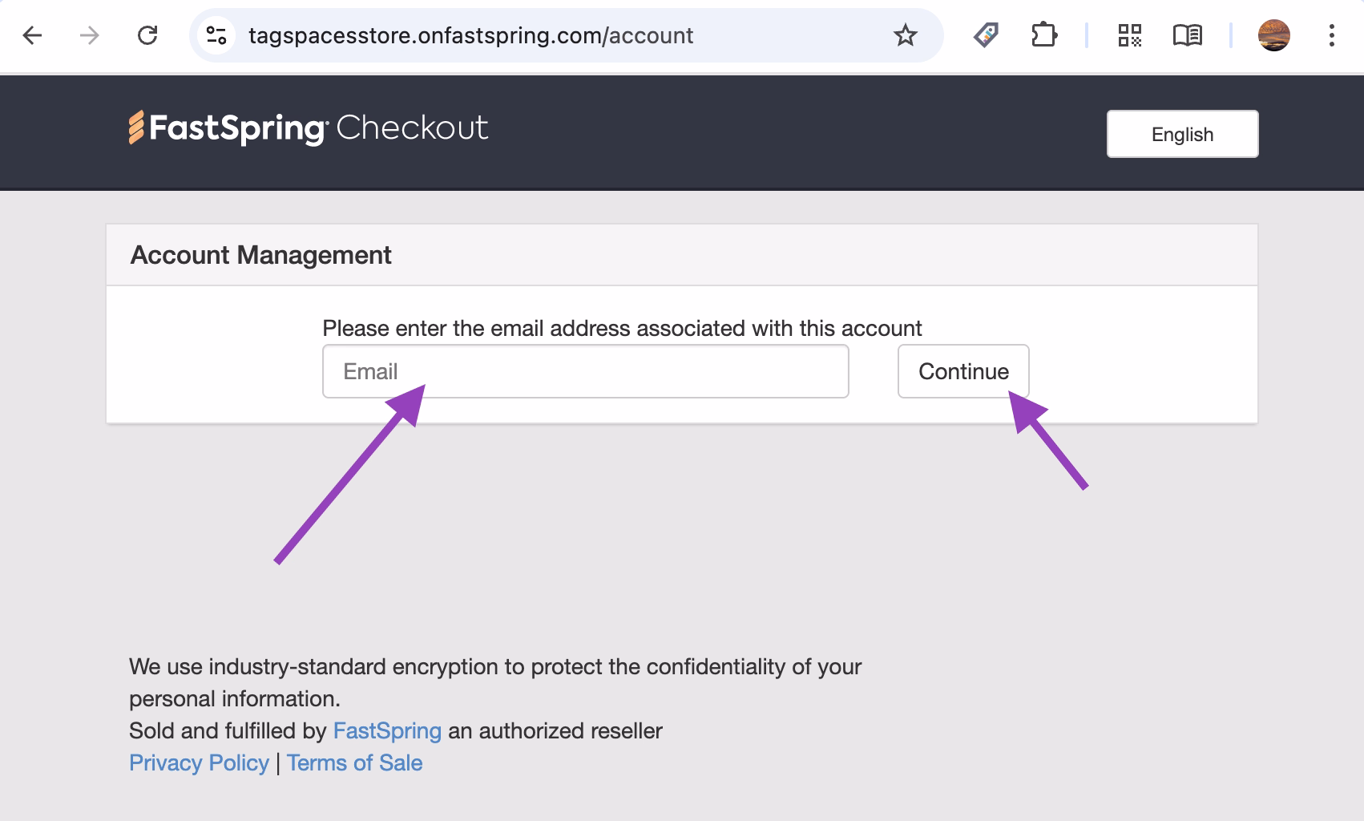1364x821 pixels.
Task: Click the FastSpring Checkout logo
Action: (x=309, y=128)
